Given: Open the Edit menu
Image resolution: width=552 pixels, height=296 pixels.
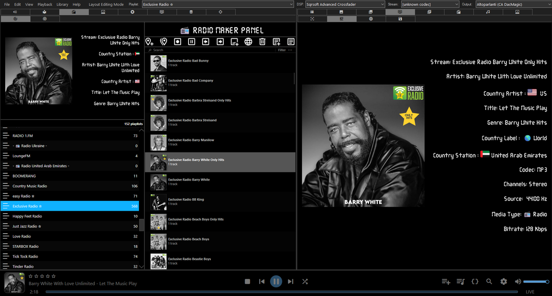Looking at the screenshot, I should click(18, 4).
